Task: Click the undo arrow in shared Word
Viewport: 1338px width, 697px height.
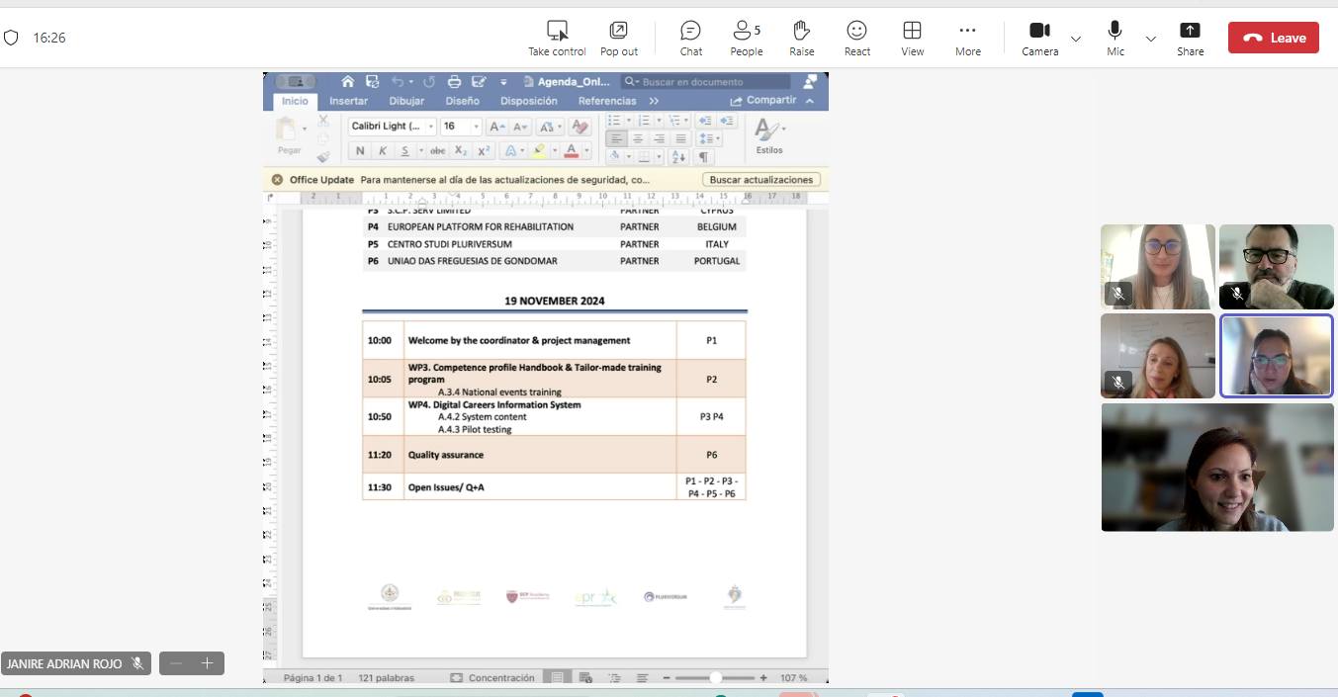Action: pos(398,82)
